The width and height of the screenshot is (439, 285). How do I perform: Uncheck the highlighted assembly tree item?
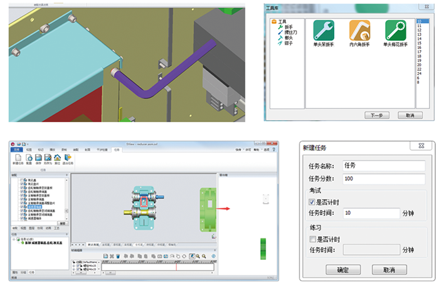pos(22,207)
